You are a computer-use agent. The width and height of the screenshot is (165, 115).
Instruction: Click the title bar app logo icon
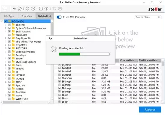pos(61,2)
